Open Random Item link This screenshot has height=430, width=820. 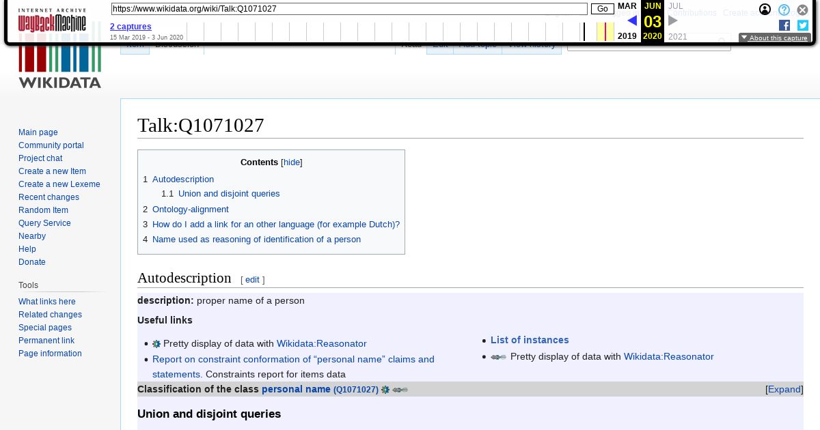click(43, 210)
